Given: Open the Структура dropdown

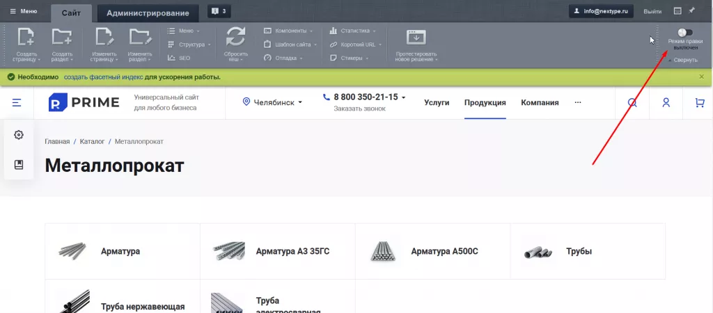Looking at the screenshot, I should tap(189, 45).
